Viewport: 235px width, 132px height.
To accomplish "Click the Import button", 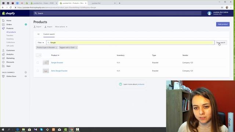I will click(x=48, y=27).
